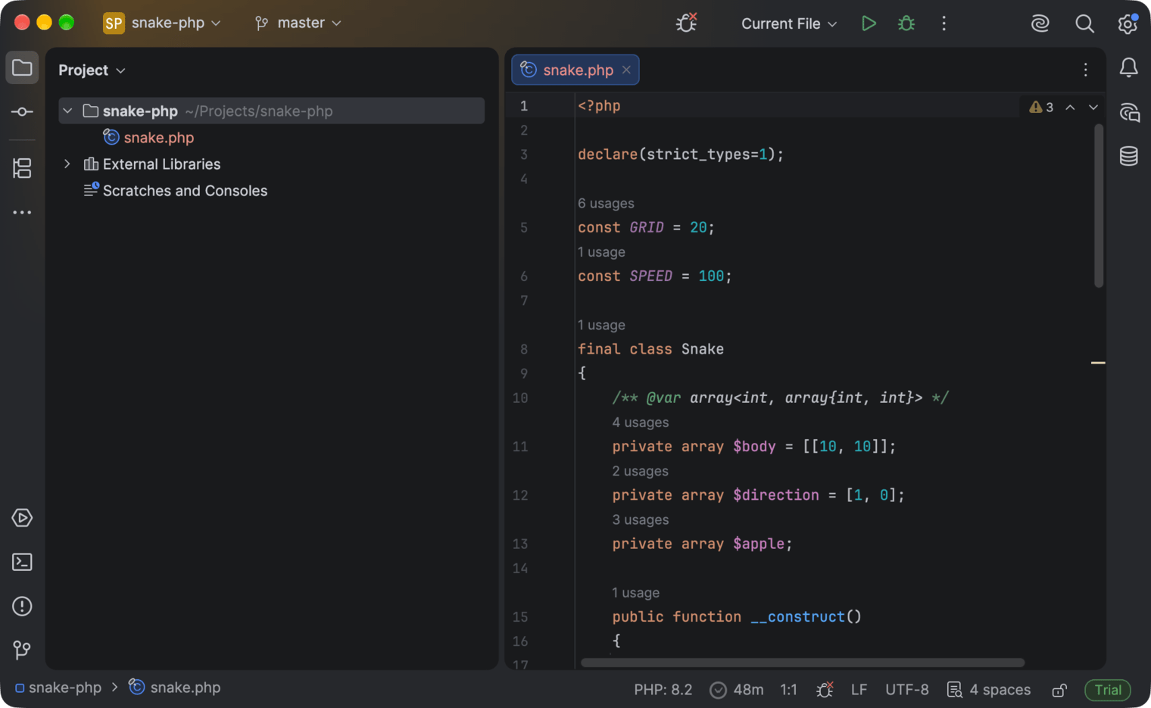Click the debug listener icon in toolbar

pos(686,23)
